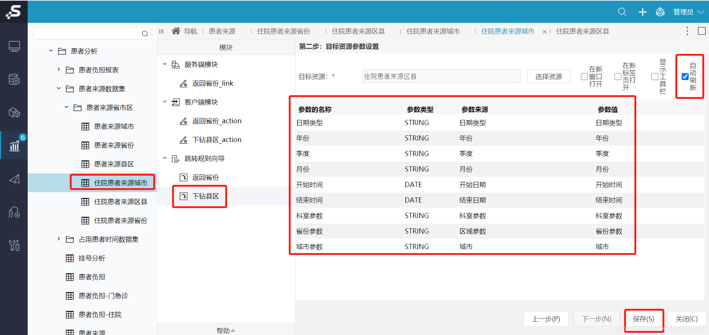The height and width of the screenshot is (335, 709).
Task: Click the 关闭(C) button
Action: pos(687,319)
